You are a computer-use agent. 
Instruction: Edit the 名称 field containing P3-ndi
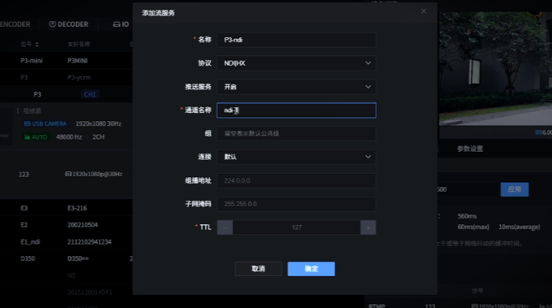tap(296, 39)
